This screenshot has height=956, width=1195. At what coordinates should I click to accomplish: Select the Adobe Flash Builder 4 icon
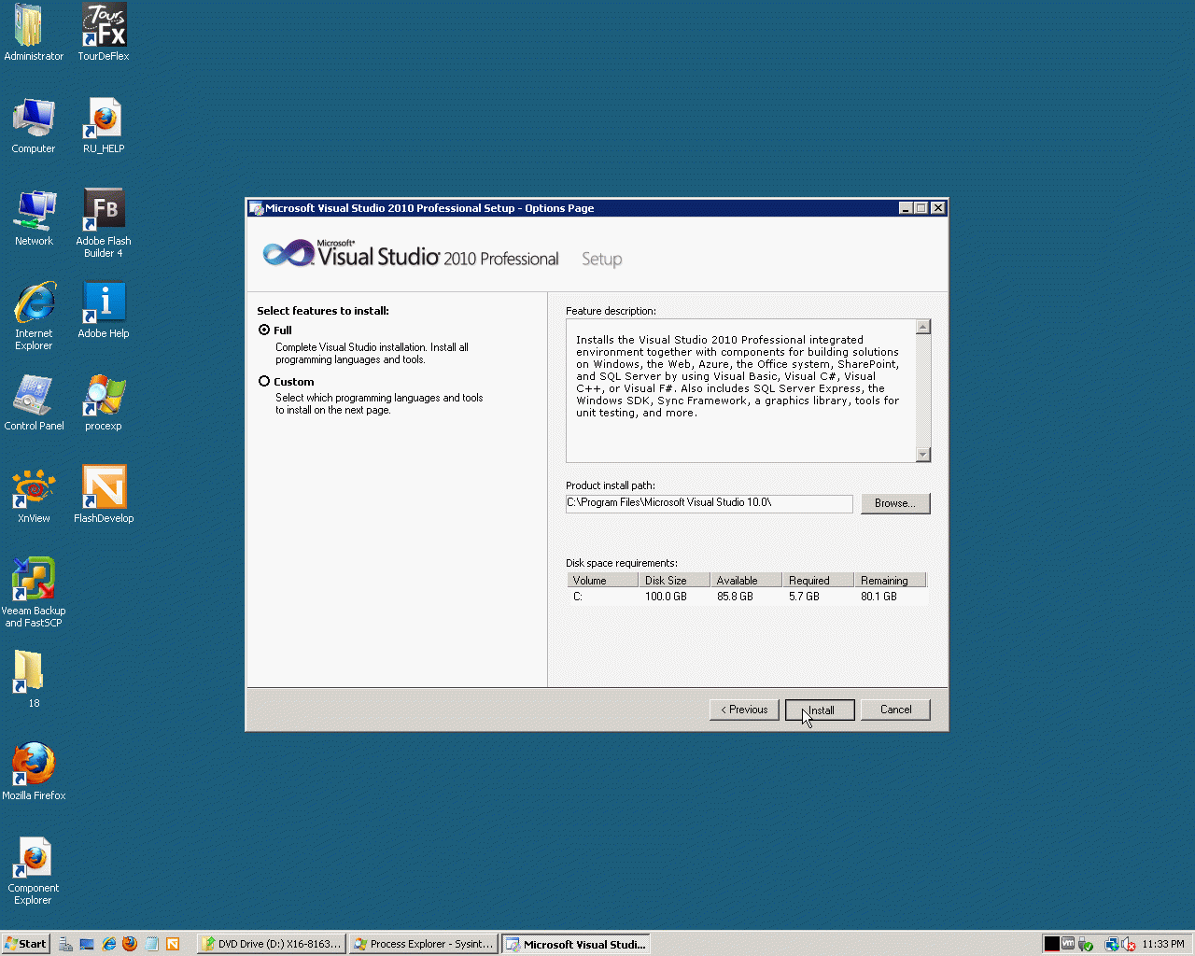pyautogui.click(x=104, y=223)
